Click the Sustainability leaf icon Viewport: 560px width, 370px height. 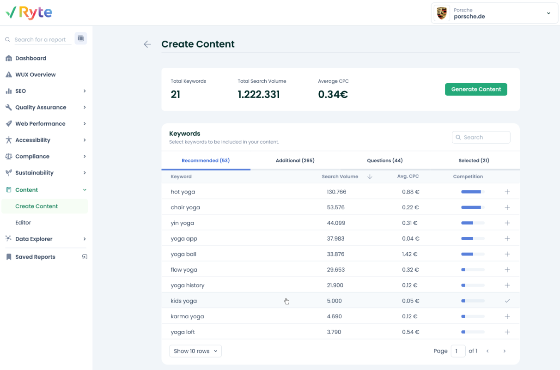[x=8, y=173]
